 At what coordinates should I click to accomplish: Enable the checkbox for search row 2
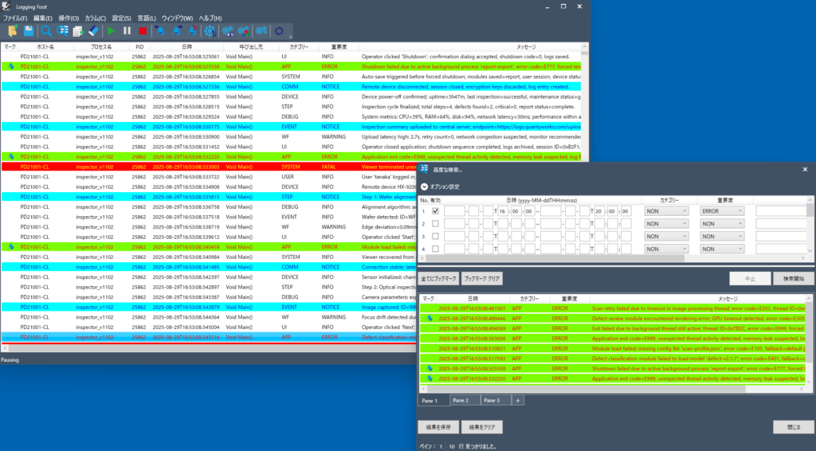click(x=435, y=224)
